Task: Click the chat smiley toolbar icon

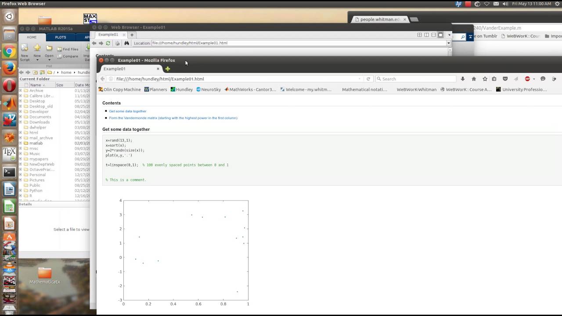Action: pyautogui.click(x=543, y=79)
